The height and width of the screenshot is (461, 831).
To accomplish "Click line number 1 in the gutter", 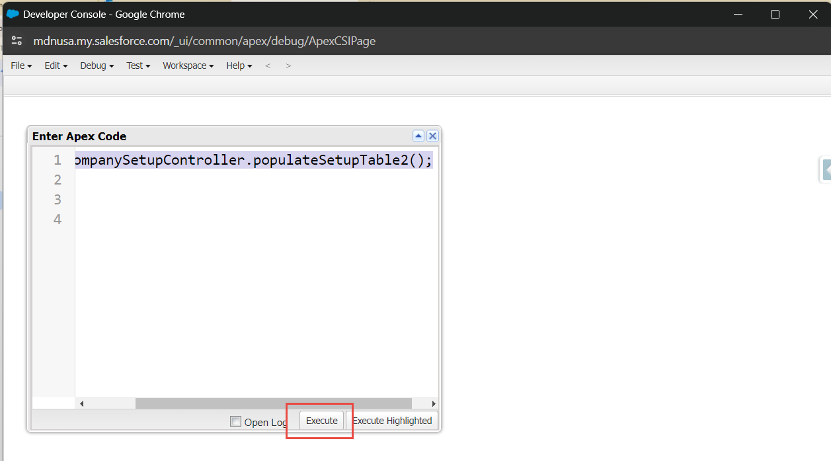I will tap(58, 160).
